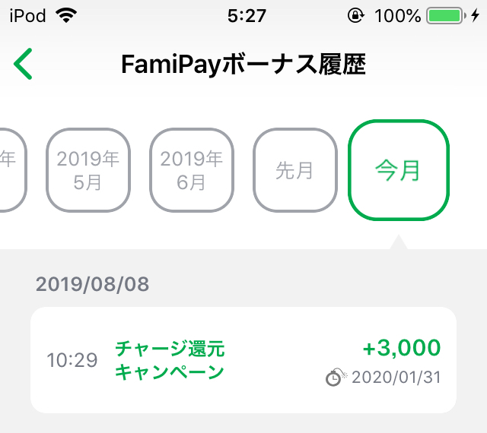Tap the iPod carrier label

(27, 15)
